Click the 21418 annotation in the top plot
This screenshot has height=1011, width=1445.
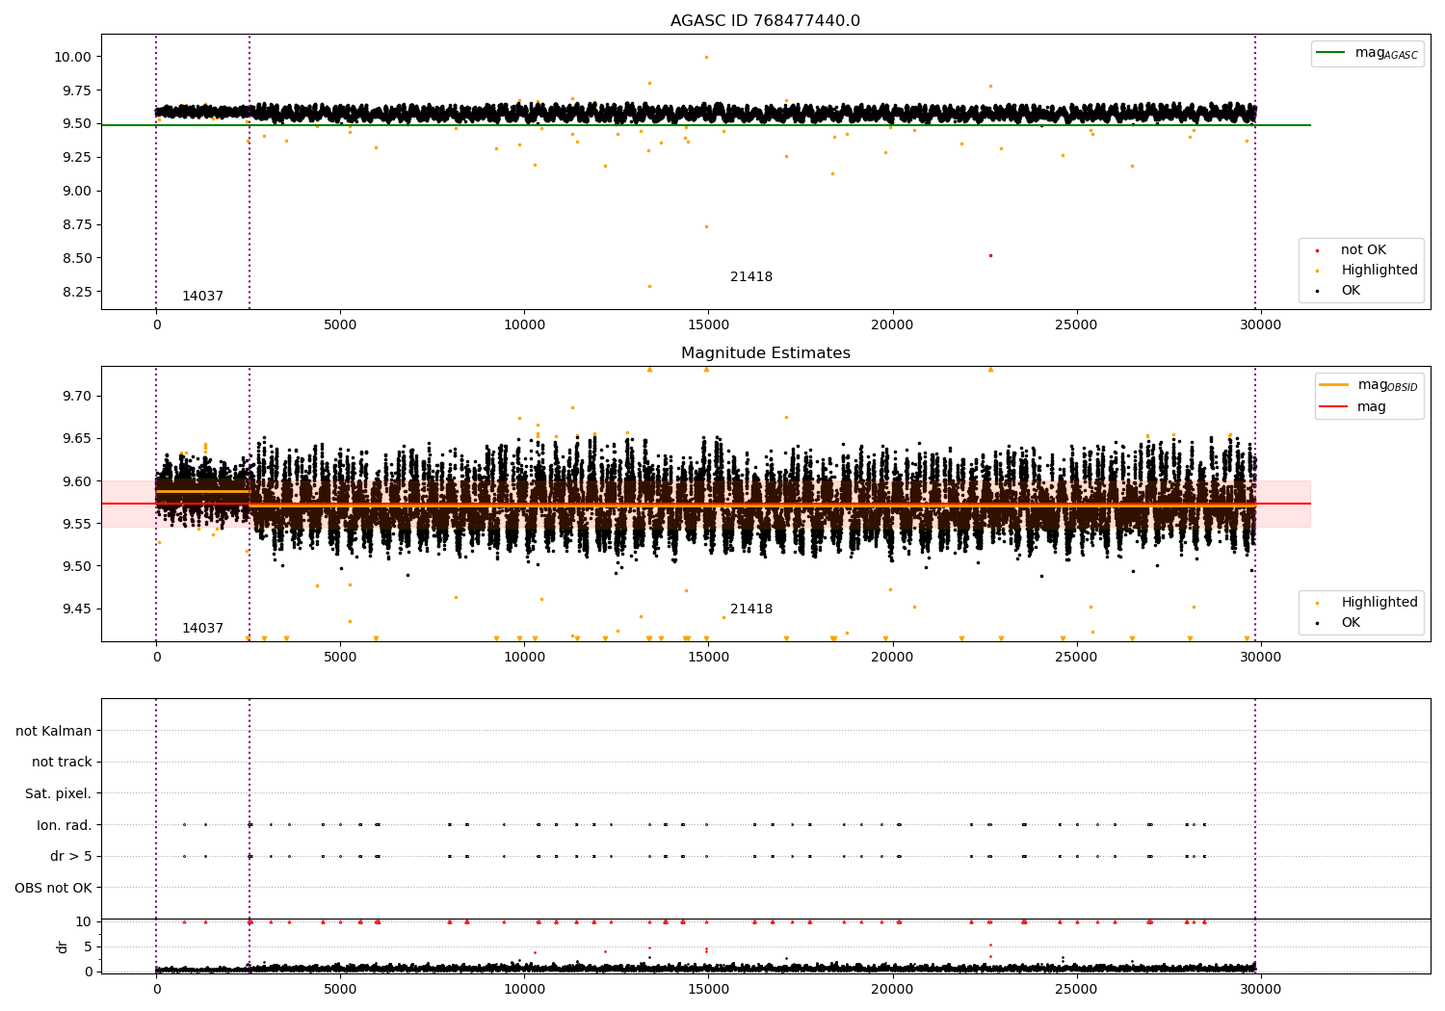coord(751,277)
